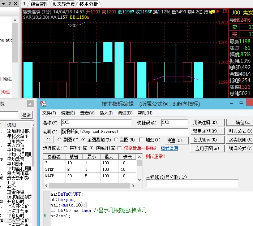Image resolution: width=253 pixels, height=226 pixels.
Task: Select the 主图 radio option
Action: click(116, 140)
